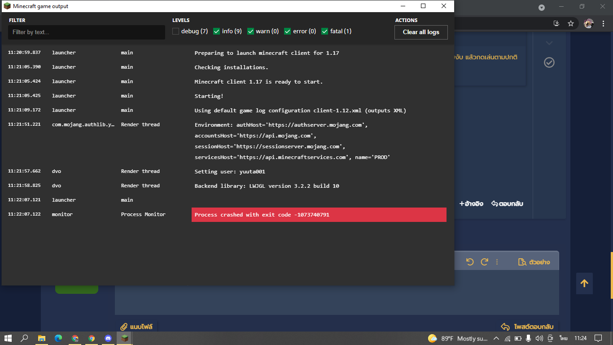
Task: Disable the fatal (1) level filter
Action: (325, 31)
